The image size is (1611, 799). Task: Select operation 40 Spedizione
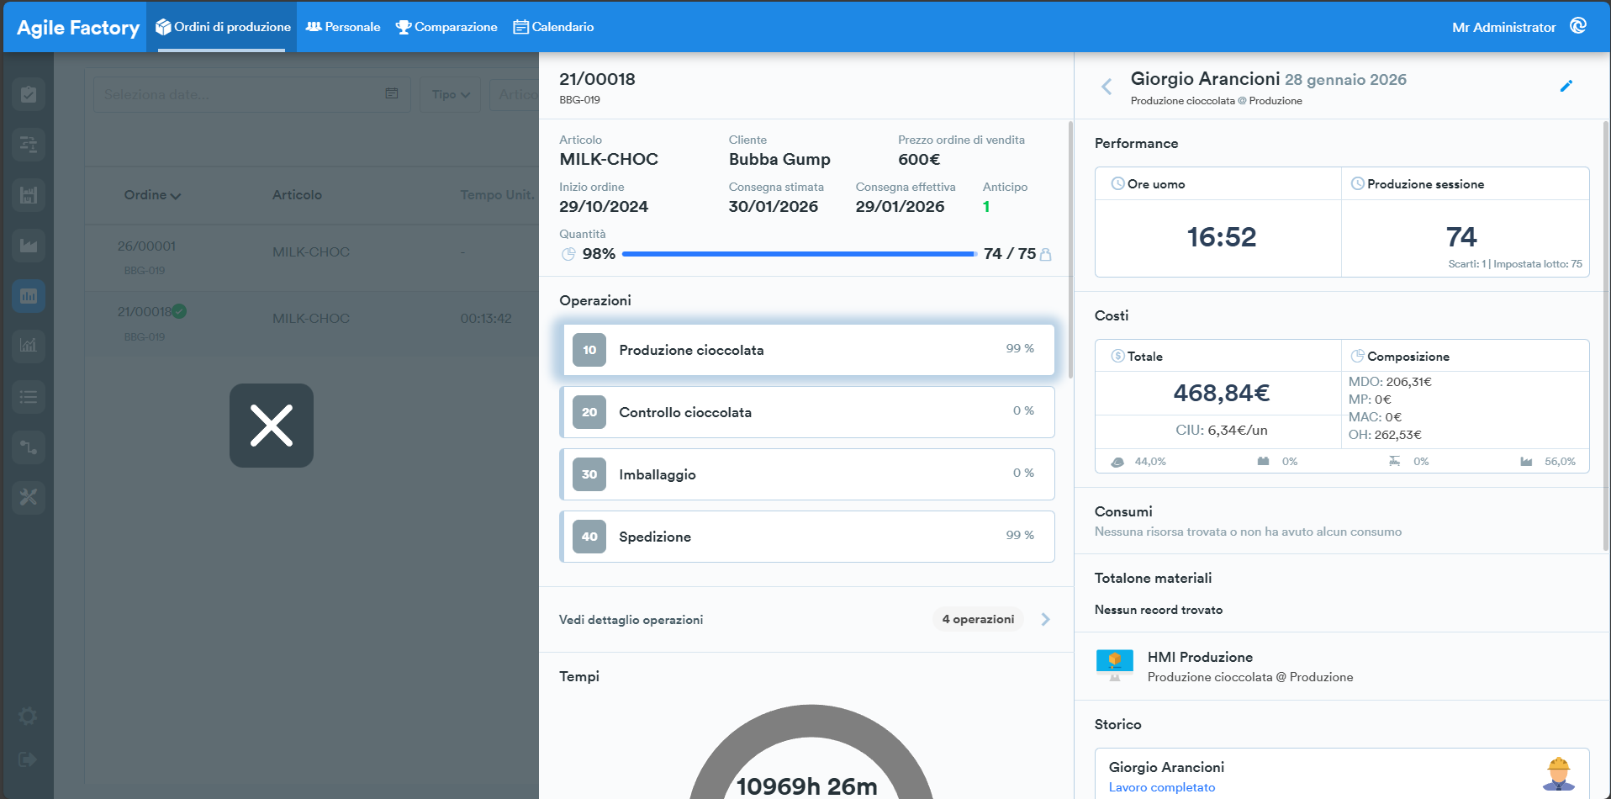(807, 537)
